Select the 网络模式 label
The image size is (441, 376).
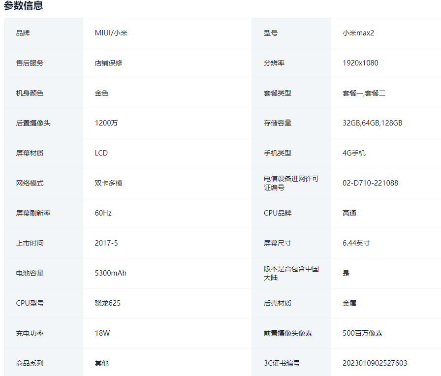click(30, 184)
